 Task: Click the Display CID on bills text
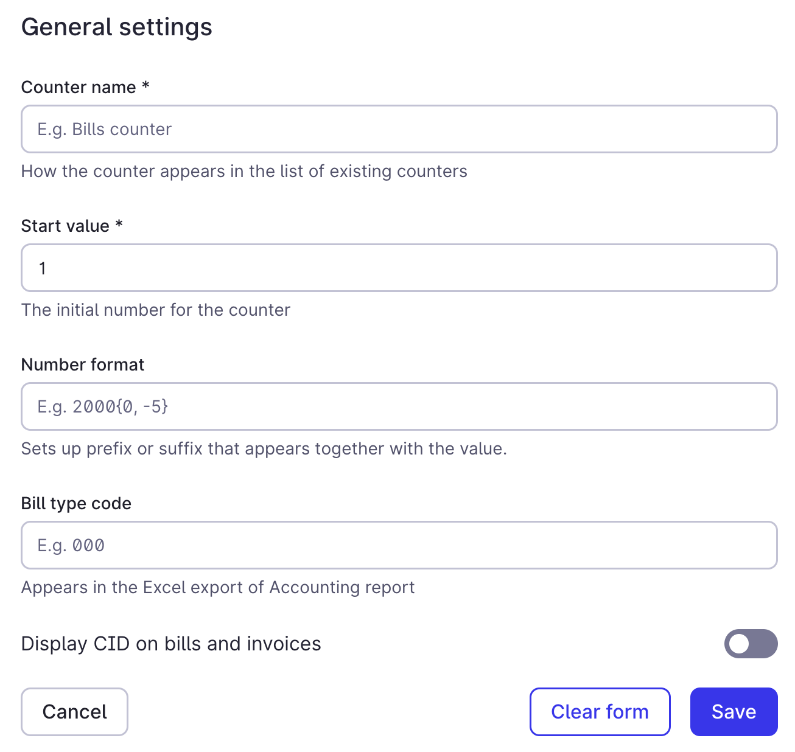[x=171, y=644]
